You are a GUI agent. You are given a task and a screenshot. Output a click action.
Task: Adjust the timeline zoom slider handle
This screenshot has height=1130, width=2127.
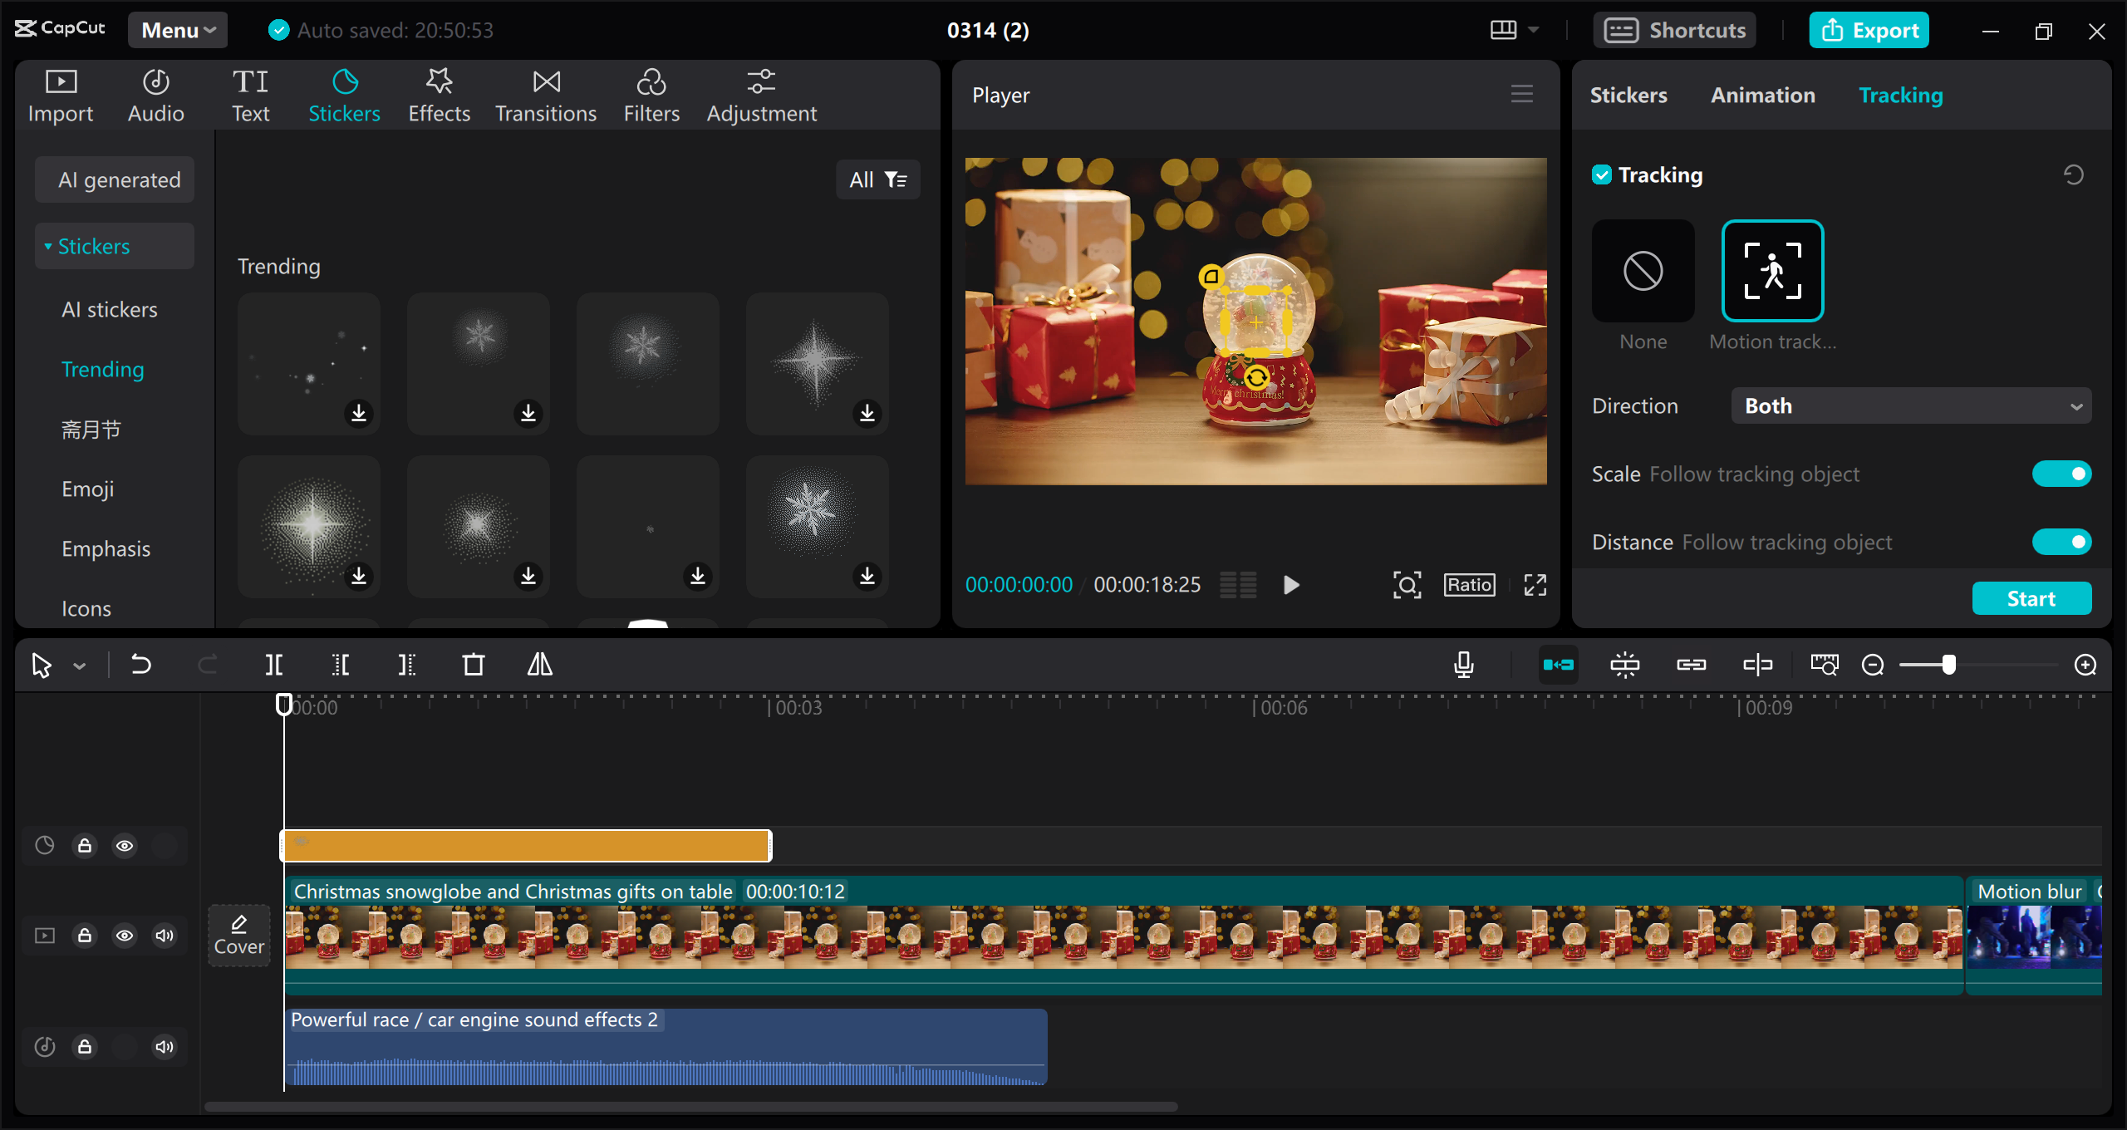coord(1948,665)
